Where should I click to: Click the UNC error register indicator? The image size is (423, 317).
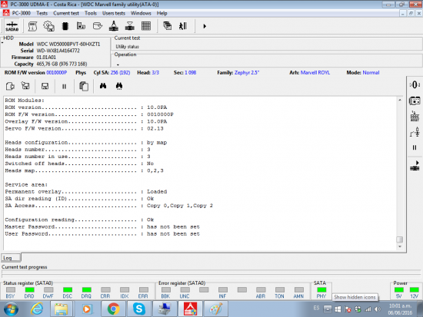[x=185, y=290]
